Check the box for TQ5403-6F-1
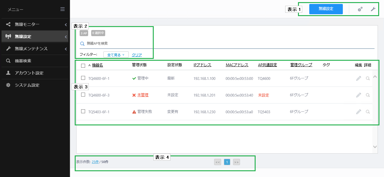Viewport: 384px width, 177px height. pos(83,111)
